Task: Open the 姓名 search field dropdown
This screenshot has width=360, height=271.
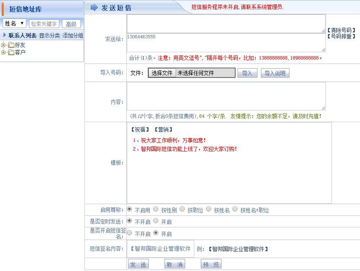Action: [x=14, y=24]
